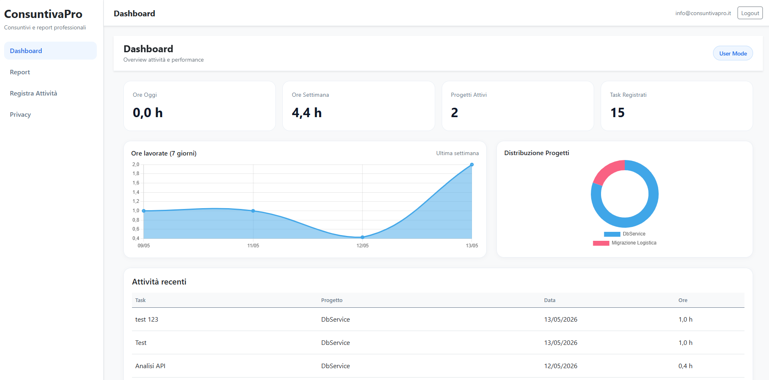769x380 pixels.
Task: Select the Progetti Attivi card
Action: point(518,106)
